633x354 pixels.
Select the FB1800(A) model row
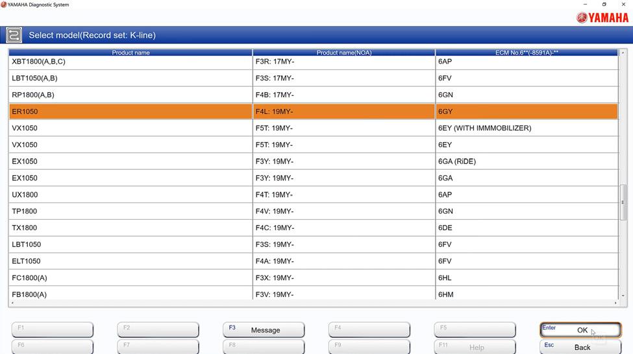[x=314, y=294]
